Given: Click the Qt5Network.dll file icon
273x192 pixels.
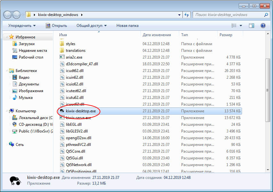Looking at the screenshot, I should pyautogui.click(x=62, y=164).
